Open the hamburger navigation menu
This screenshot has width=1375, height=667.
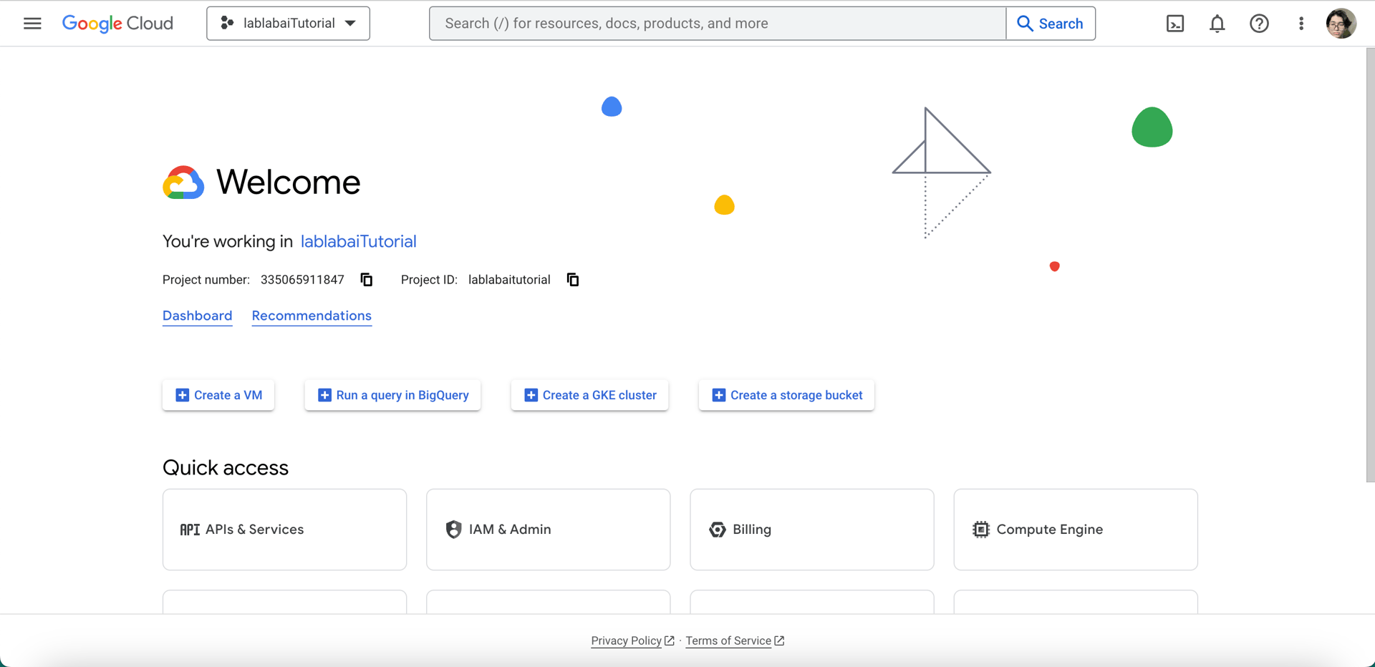[32, 24]
